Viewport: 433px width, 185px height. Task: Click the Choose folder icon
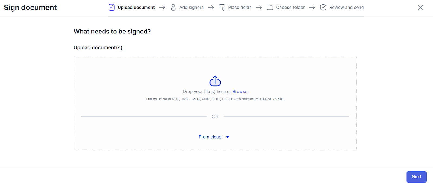270,7
